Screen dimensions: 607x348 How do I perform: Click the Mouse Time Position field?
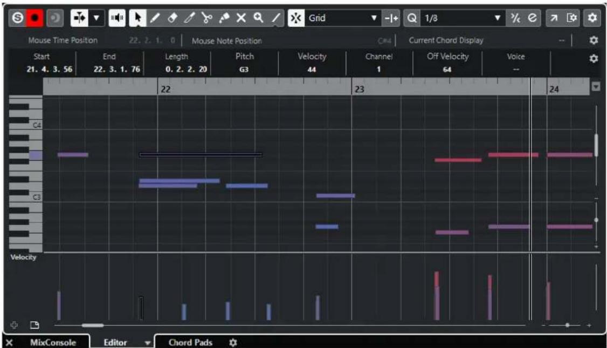tap(101, 40)
